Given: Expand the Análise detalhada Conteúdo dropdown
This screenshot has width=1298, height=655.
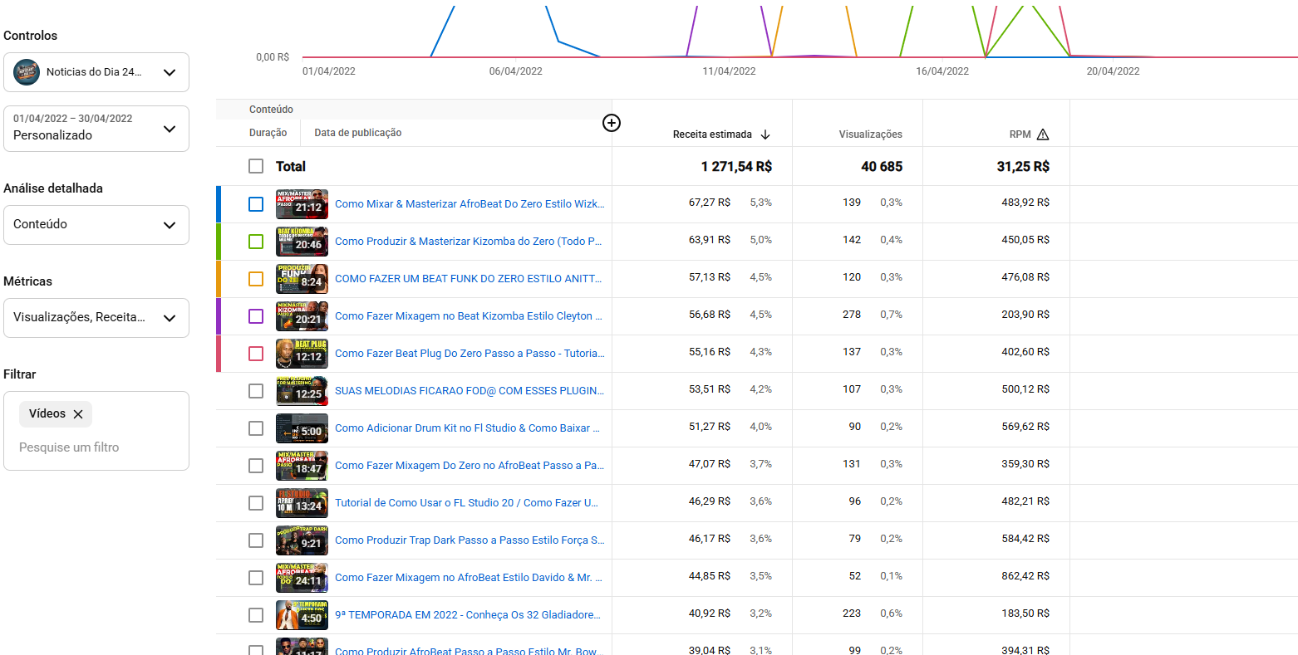Looking at the screenshot, I should [x=96, y=225].
